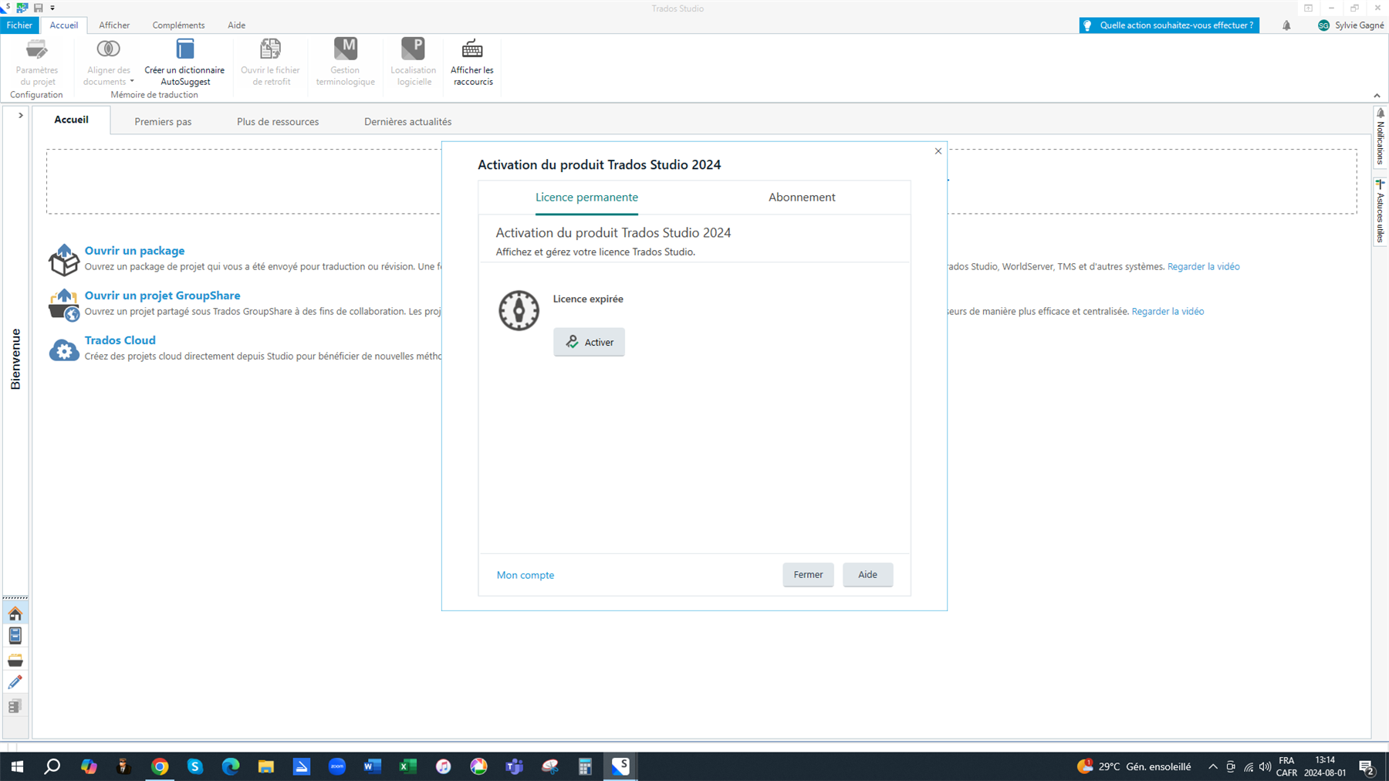Show keyboard shortcuts via Afficher les raccourcis
1389x781 pixels.
(x=472, y=62)
